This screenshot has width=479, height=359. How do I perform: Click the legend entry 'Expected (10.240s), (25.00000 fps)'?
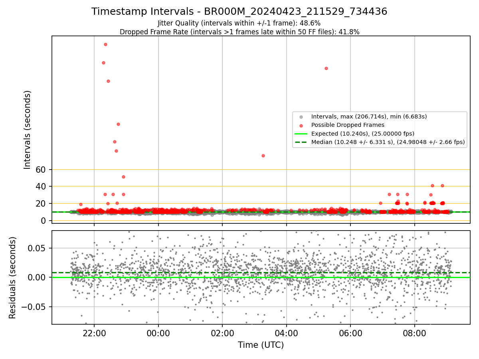[362, 134]
